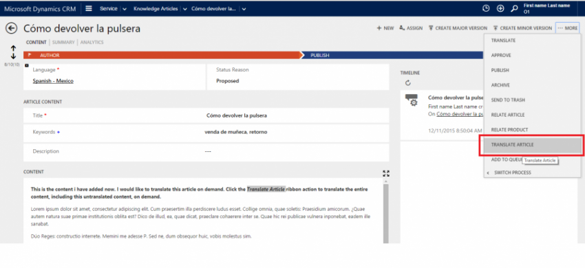
Task: Open the Spanish - Mexico language link
Action: click(x=53, y=81)
